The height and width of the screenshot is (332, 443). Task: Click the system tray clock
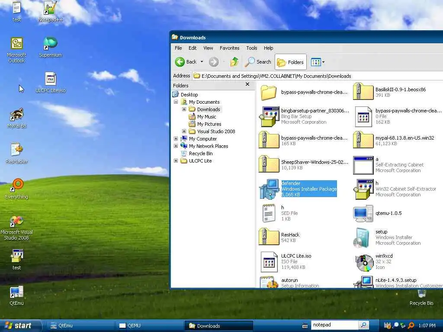tap(427, 326)
